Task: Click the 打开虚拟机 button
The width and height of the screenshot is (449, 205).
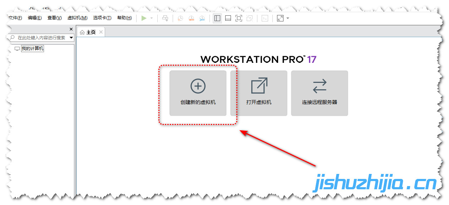Action: (x=259, y=93)
